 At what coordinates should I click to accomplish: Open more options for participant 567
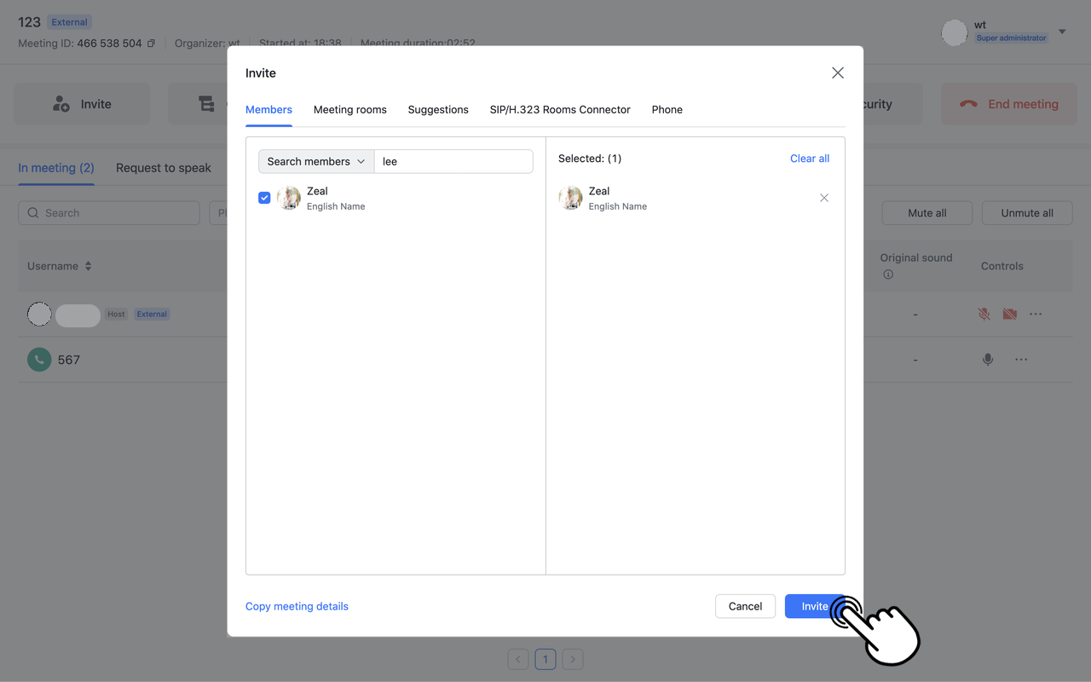[x=1020, y=359]
